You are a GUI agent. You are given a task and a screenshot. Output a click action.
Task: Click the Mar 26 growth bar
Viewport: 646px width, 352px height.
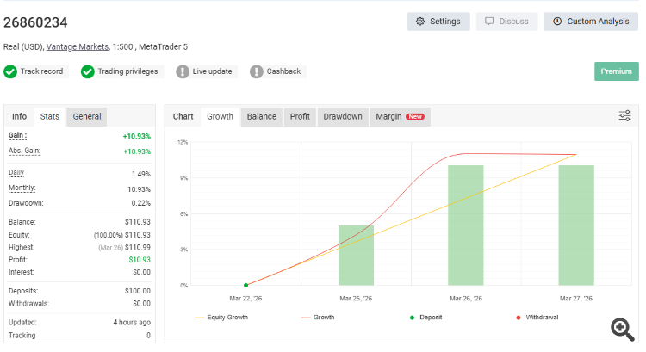pos(465,224)
